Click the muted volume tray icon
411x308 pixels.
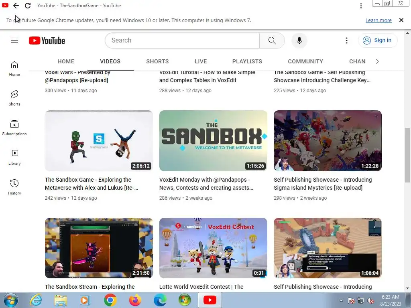(x=370, y=300)
